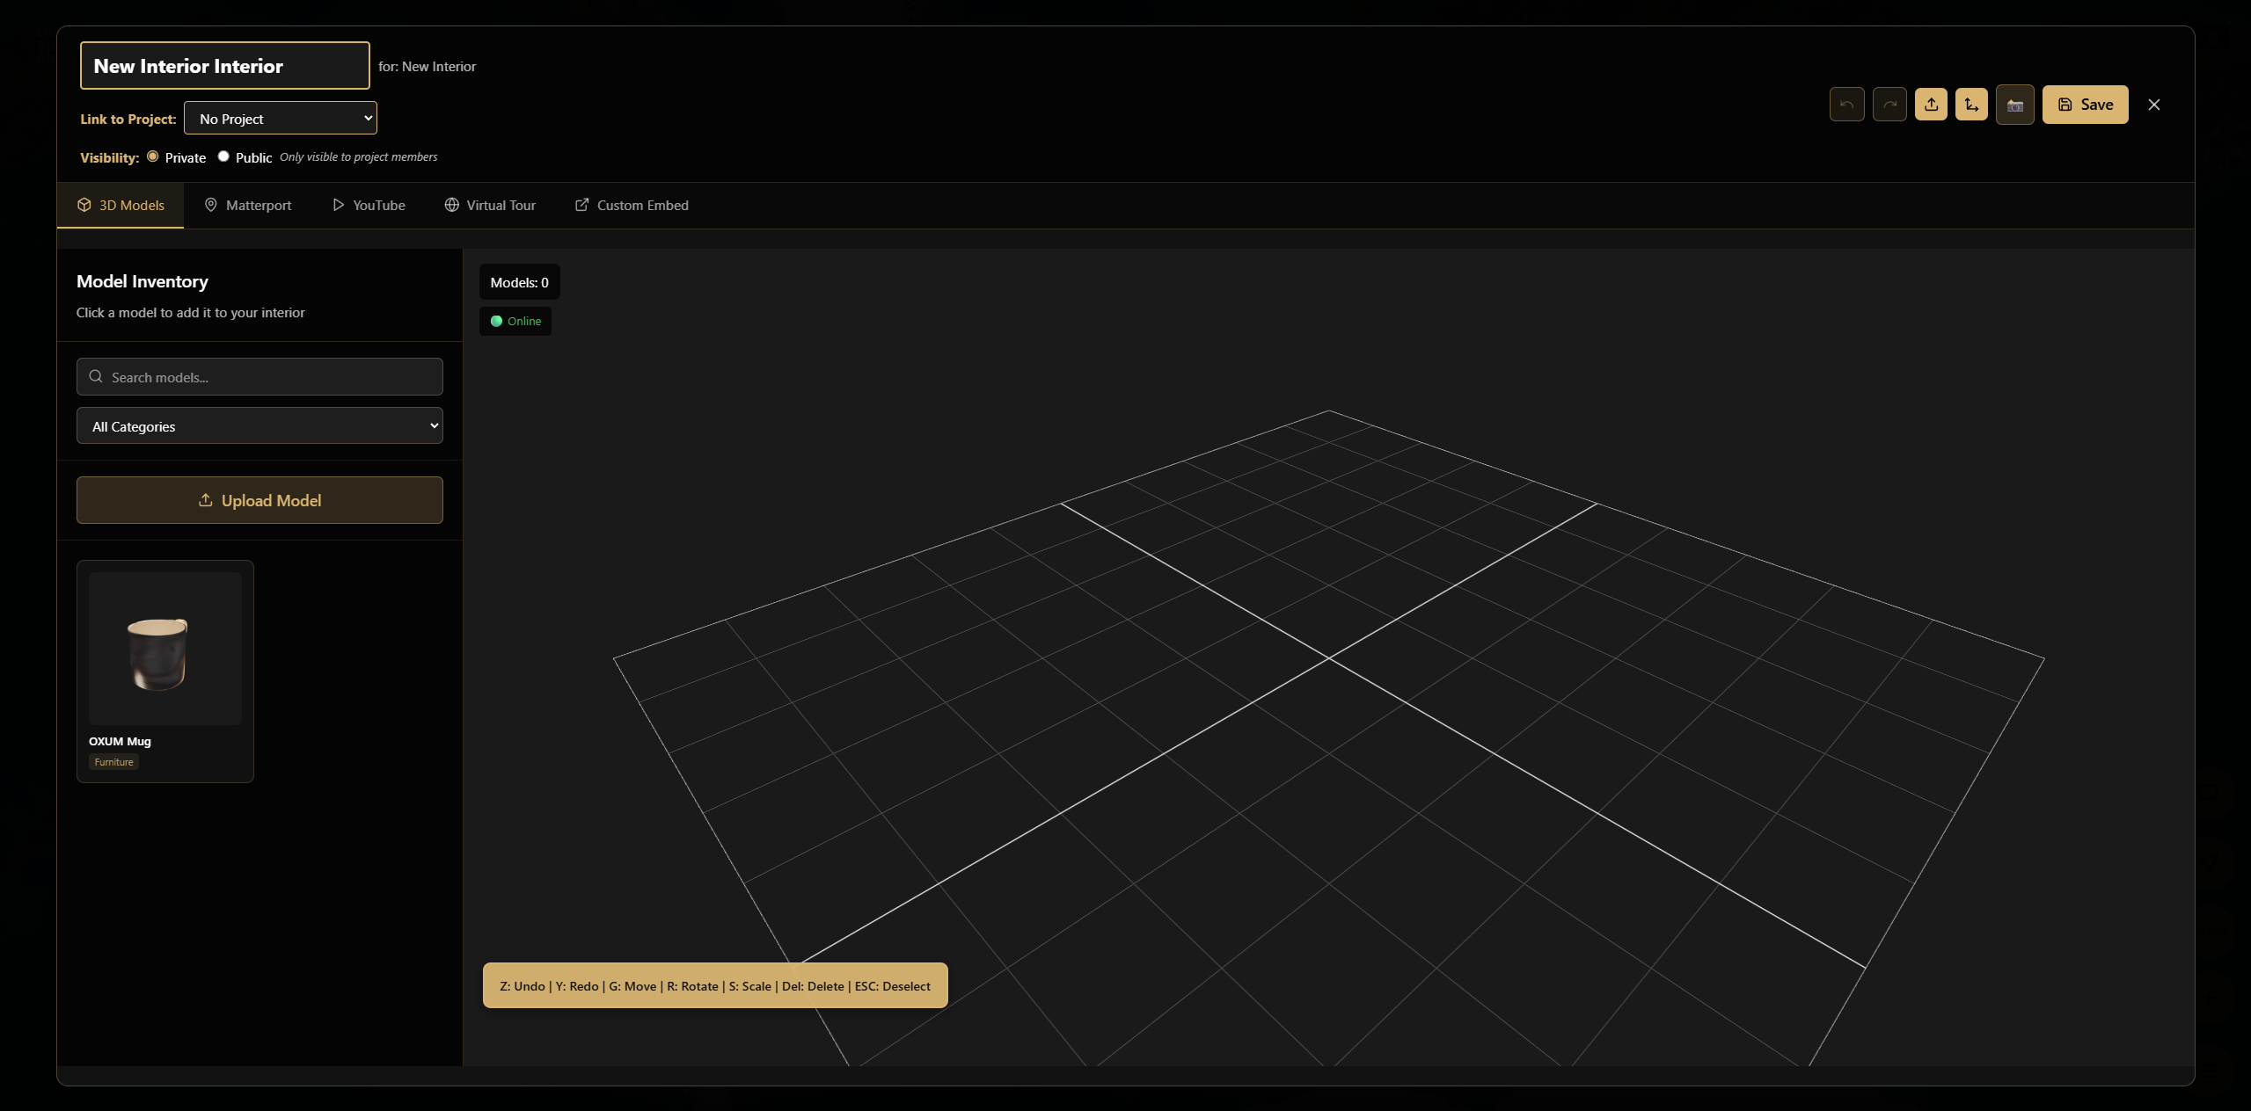Click the axes transform icon

pyautogui.click(x=1971, y=105)
